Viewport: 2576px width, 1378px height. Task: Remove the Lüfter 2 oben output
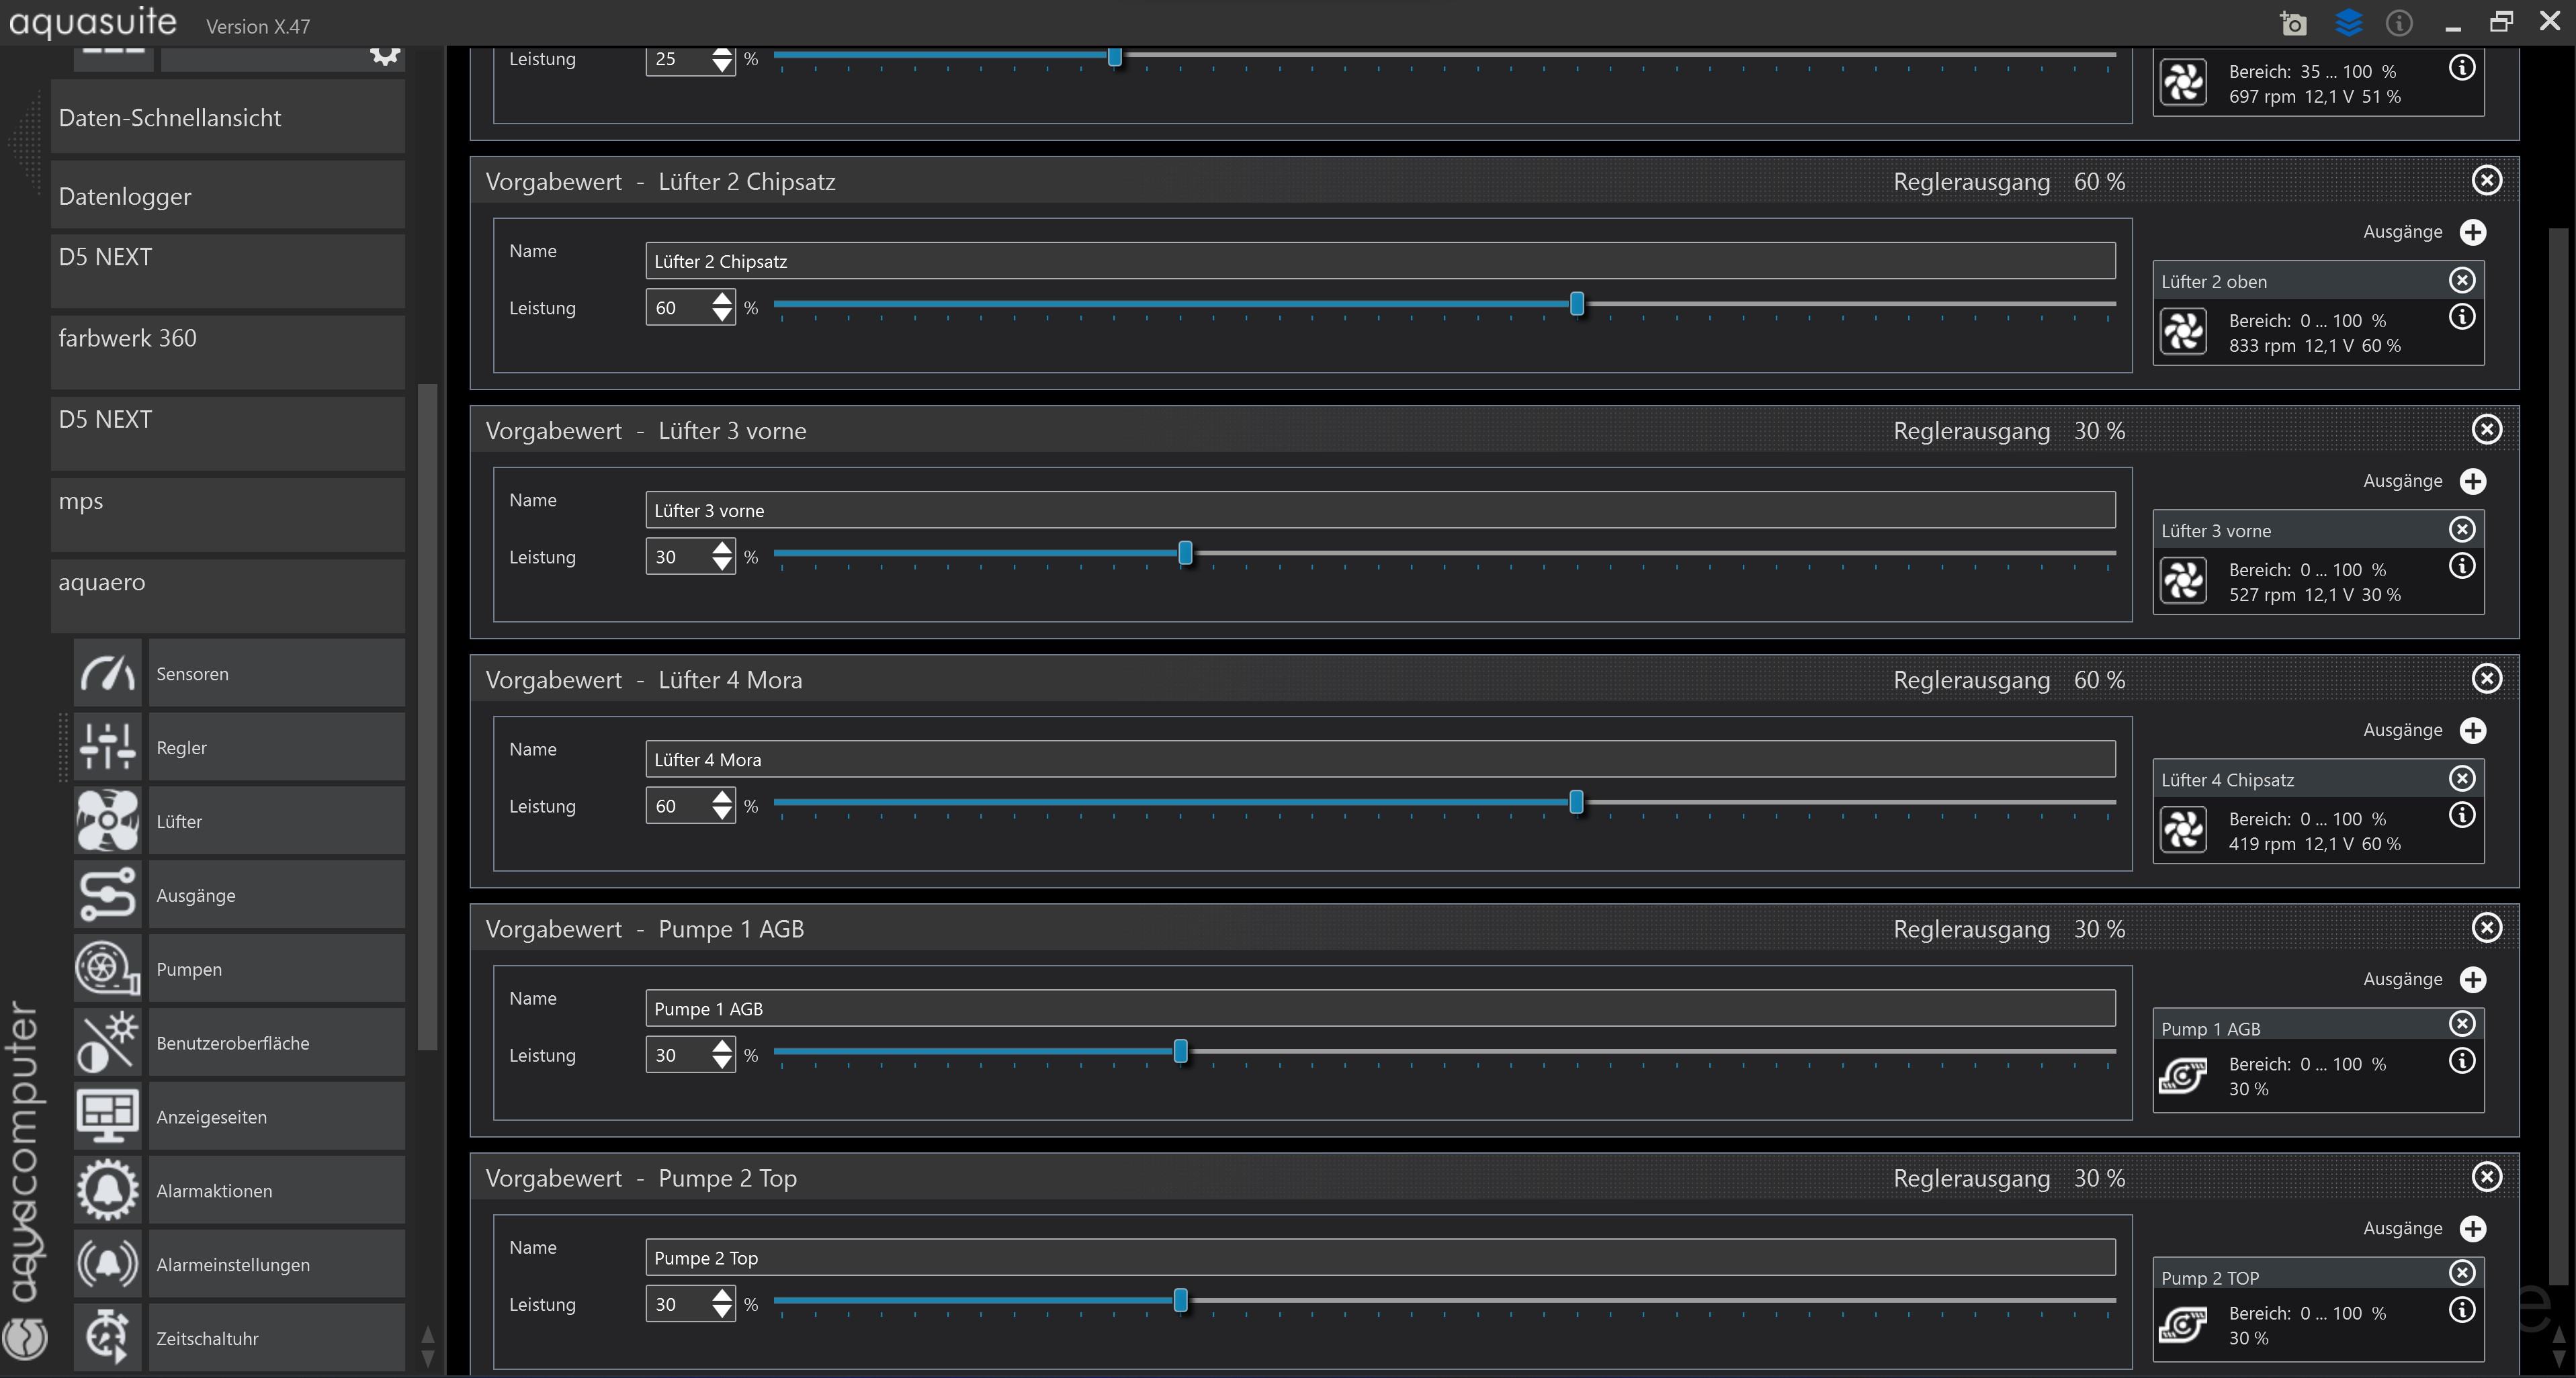(x=2462, y=280)
